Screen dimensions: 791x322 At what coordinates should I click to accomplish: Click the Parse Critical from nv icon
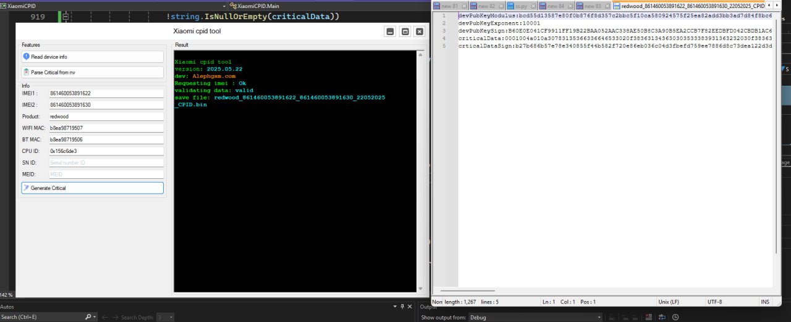27,72
